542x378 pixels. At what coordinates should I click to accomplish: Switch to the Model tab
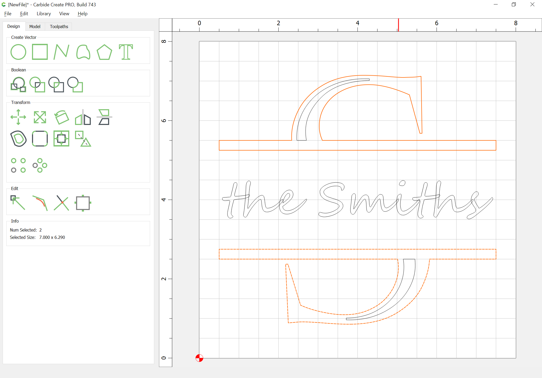35,27
